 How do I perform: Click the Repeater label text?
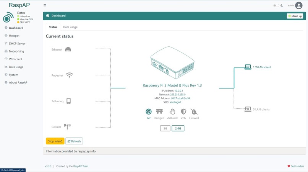pyautogui.click(x=57, y=75)
